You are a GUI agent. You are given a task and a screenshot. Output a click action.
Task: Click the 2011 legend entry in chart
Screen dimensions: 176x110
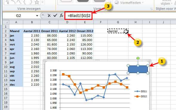(141, 91)
